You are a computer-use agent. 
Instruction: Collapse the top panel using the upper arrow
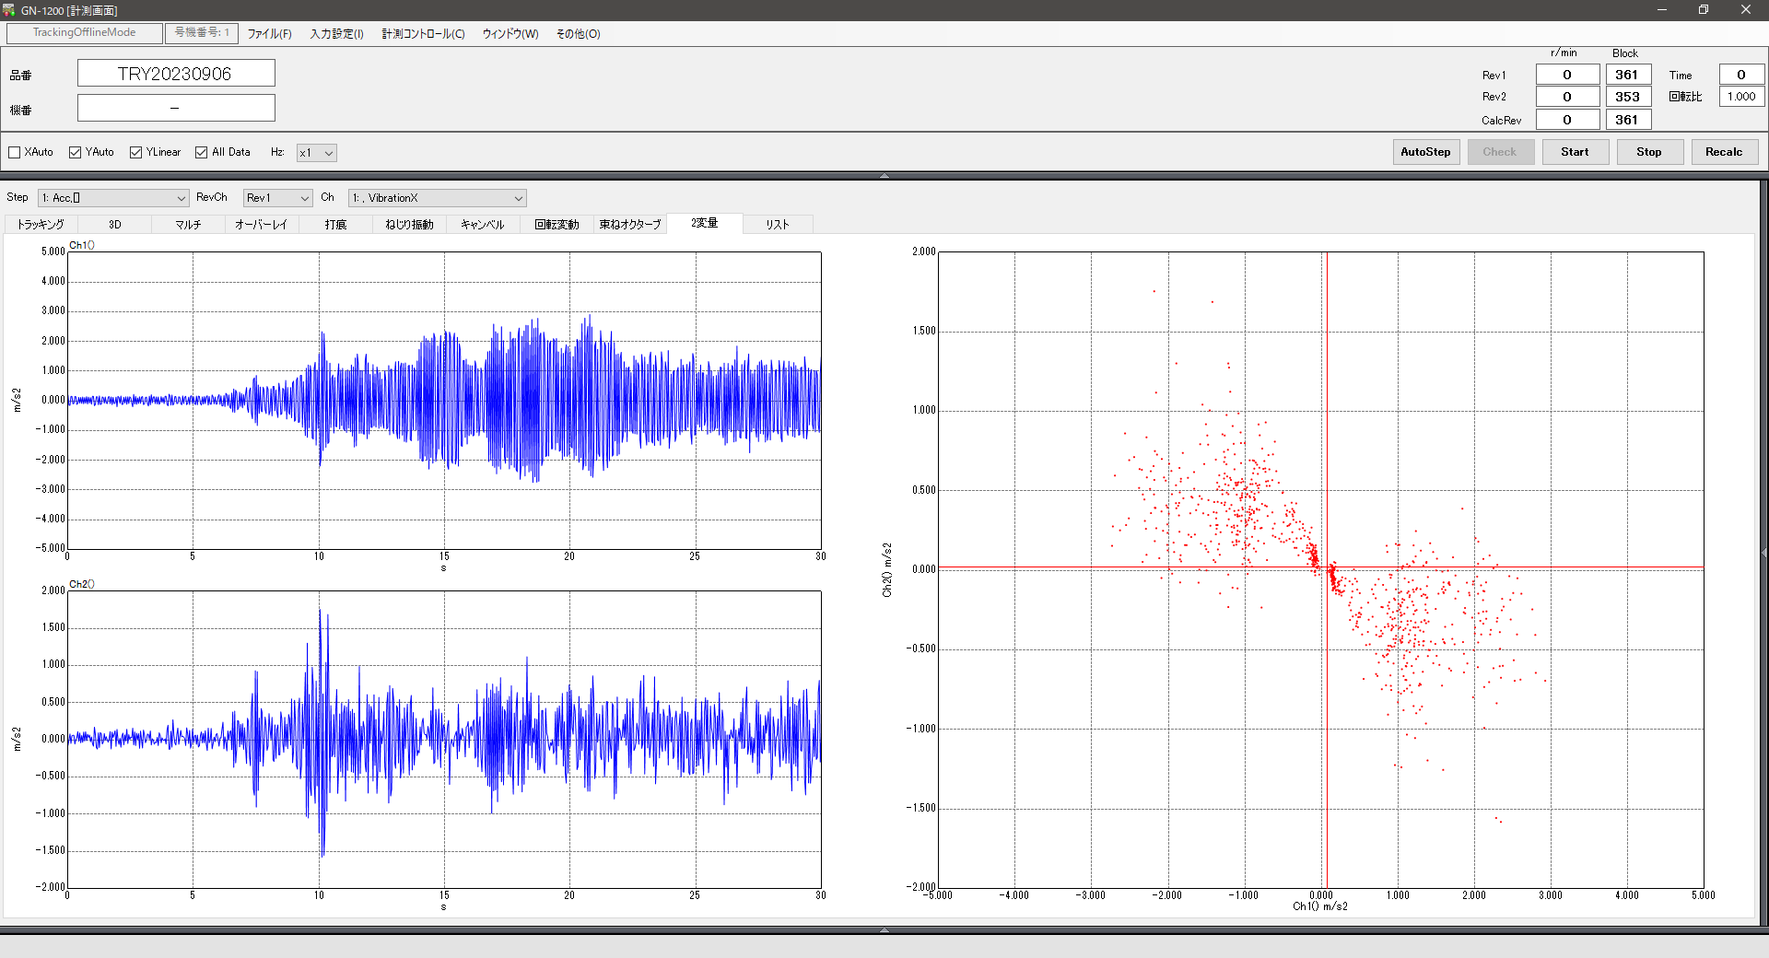tap(884, 175)
